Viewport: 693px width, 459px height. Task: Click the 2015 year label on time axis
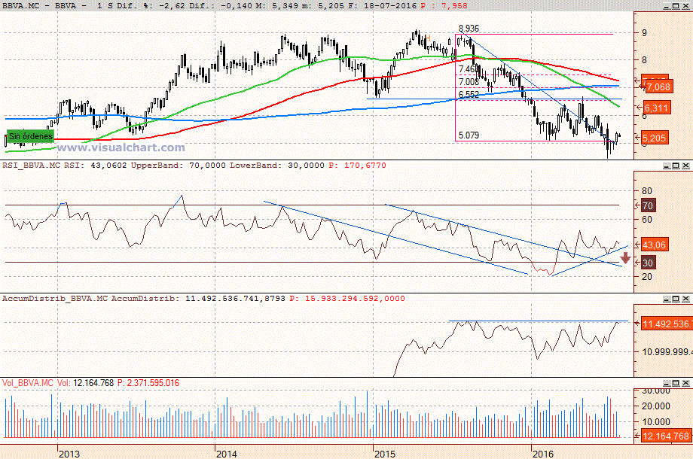click(x=385, y=454)
